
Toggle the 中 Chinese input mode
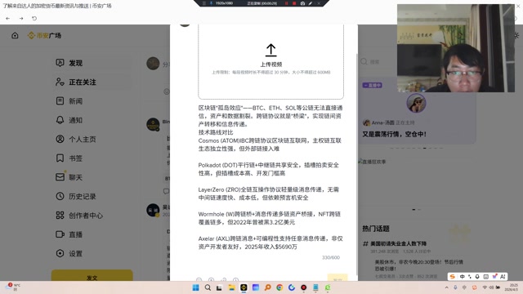[x=462, y=276]
